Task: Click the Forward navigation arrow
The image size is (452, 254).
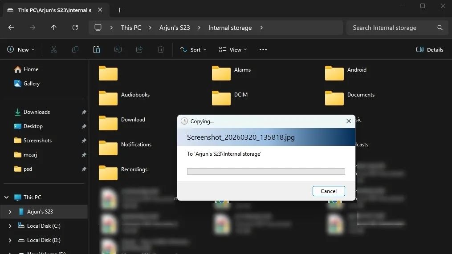Action: [x=32, y=28]
